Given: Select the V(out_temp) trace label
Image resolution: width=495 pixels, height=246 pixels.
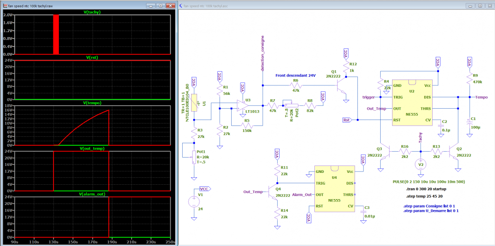Looking at the screenshot, I should point(92,148).
